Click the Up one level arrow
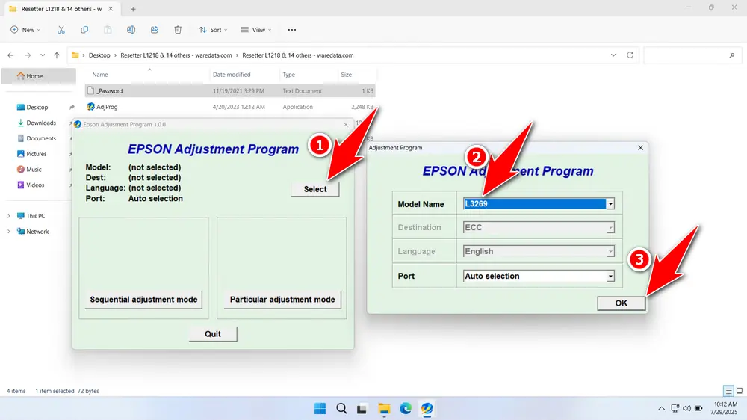 (x=57, y=55)
